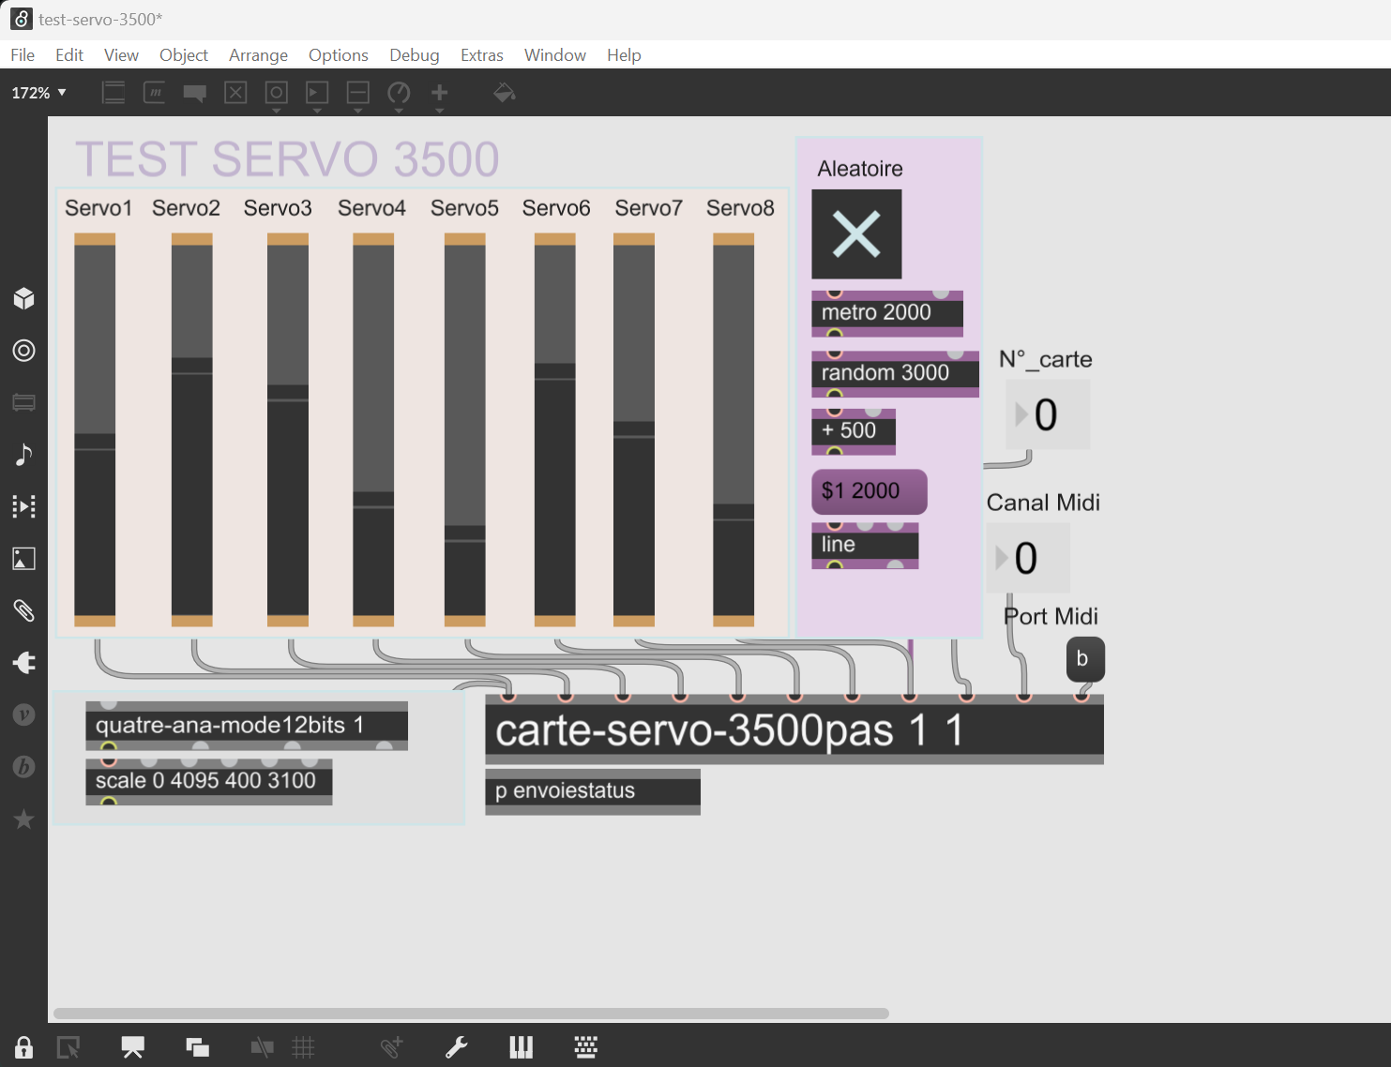
Task: Open the Images browser in sidebar
Action: click(23, 559)
